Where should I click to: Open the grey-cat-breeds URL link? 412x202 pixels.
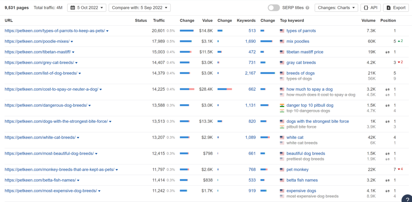tap(39, 62)
